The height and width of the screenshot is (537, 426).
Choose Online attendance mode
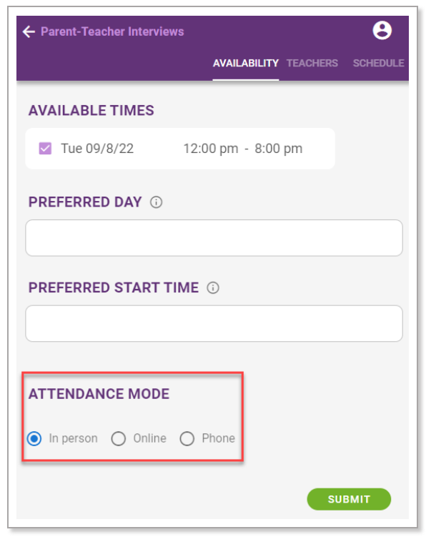119,438
